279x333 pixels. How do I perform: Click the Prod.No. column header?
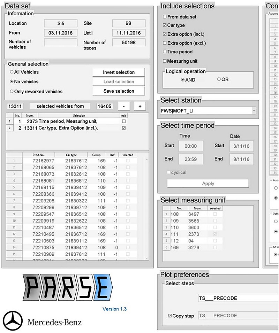(38, 155)
